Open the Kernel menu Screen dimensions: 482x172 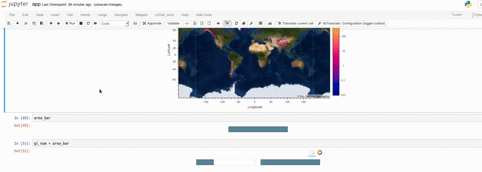pos(85,15)
